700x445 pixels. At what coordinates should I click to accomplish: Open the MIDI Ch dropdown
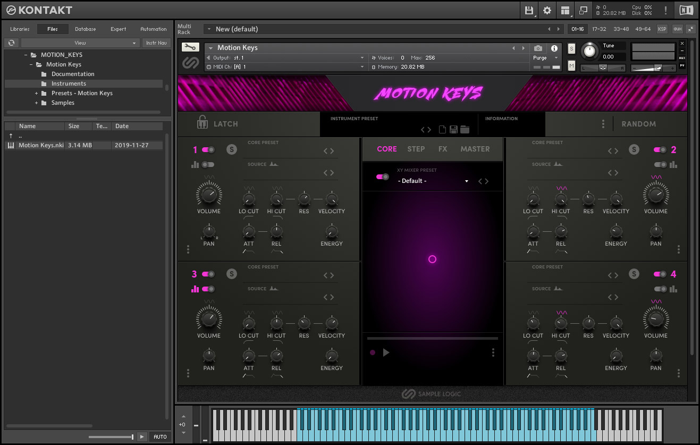tap(285, 67)
